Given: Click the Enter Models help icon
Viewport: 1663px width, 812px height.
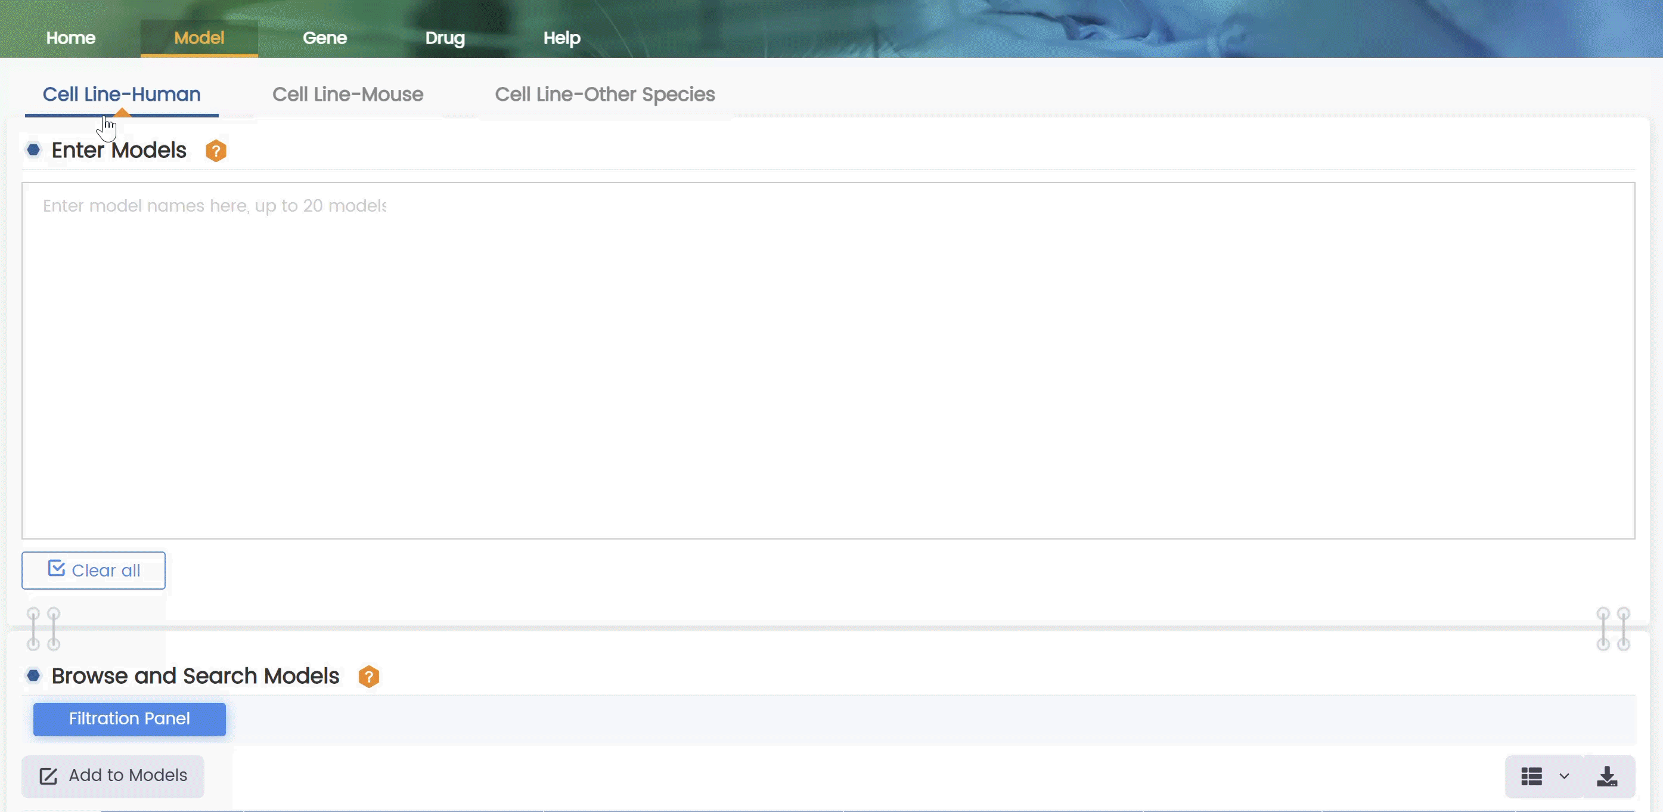Looking at the screenshot, I should coord(216,151).
